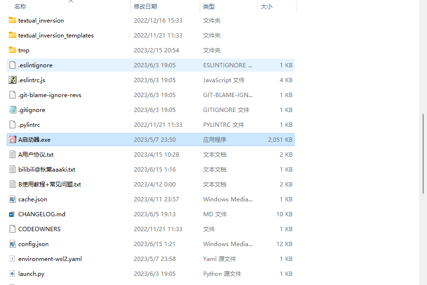This screenshot has height=285, width=427.
Task: Click the ESLINTIGNORE type cell
Action: pos(228,65)
